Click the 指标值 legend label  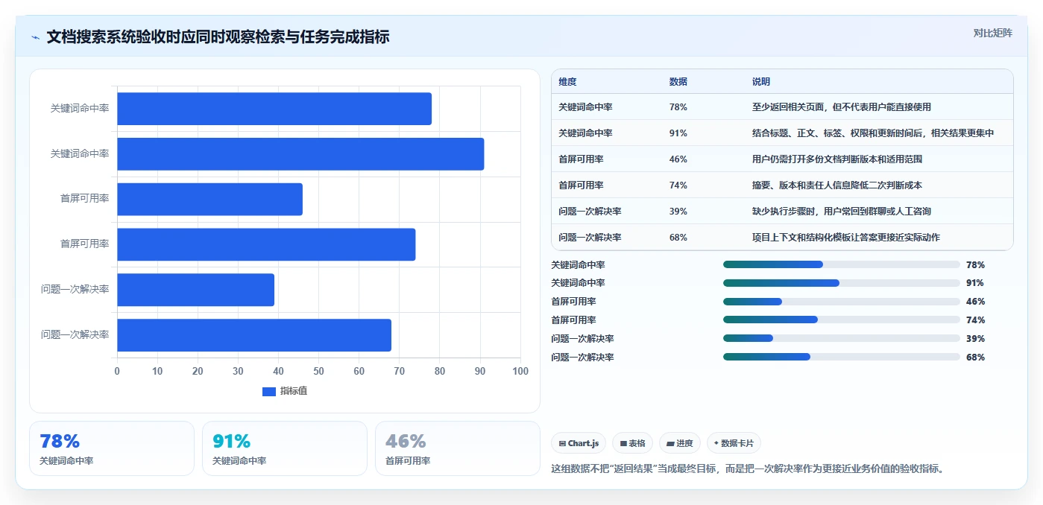coord(294,392)
